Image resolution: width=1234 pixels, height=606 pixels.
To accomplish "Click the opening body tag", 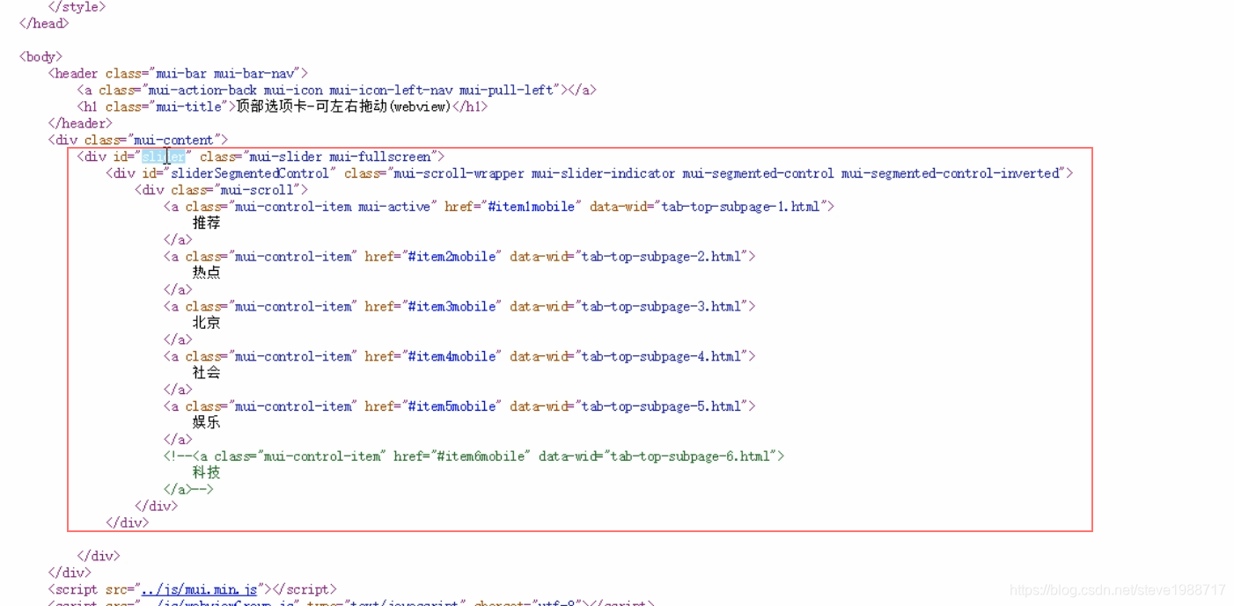I will coord(40,56).
